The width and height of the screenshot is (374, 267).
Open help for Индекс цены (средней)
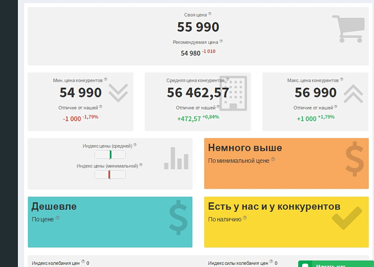click(135, 146)
